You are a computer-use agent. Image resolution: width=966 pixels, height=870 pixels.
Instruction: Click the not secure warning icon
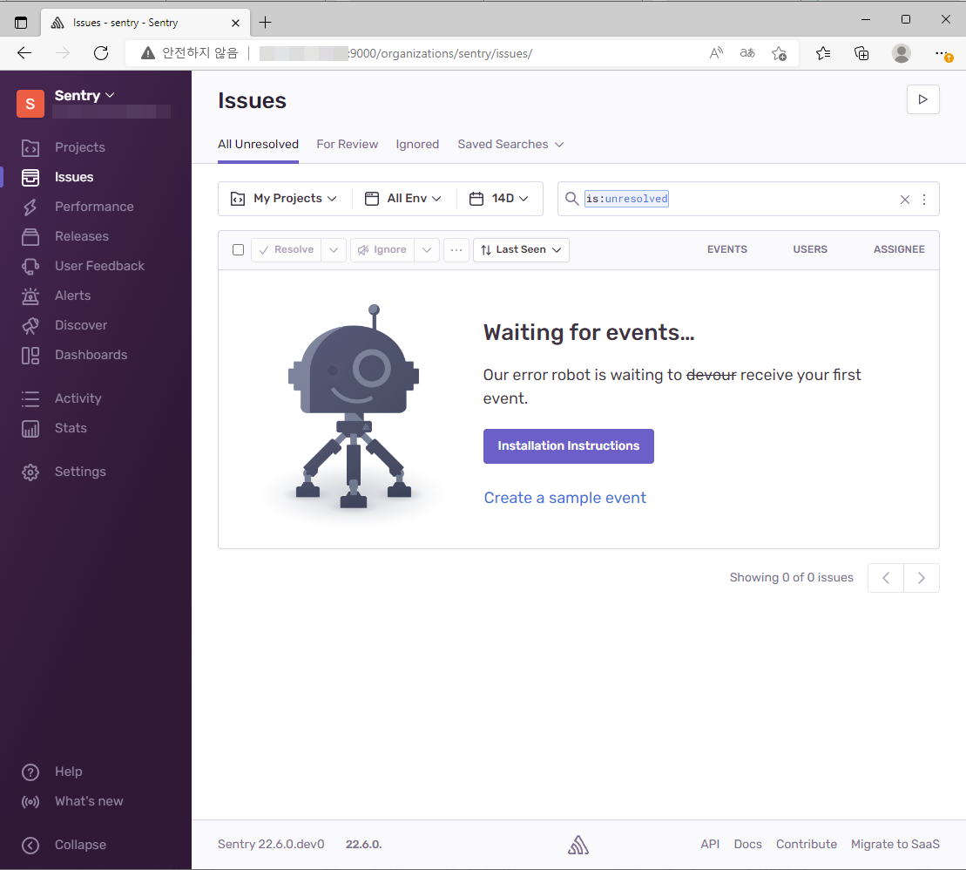(148, 54)
